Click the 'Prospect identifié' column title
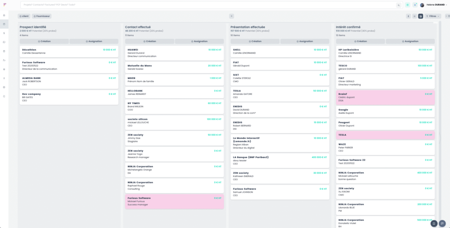Image resolution: width=450 pixels, height=228 pixels. [x=33, y=27]
